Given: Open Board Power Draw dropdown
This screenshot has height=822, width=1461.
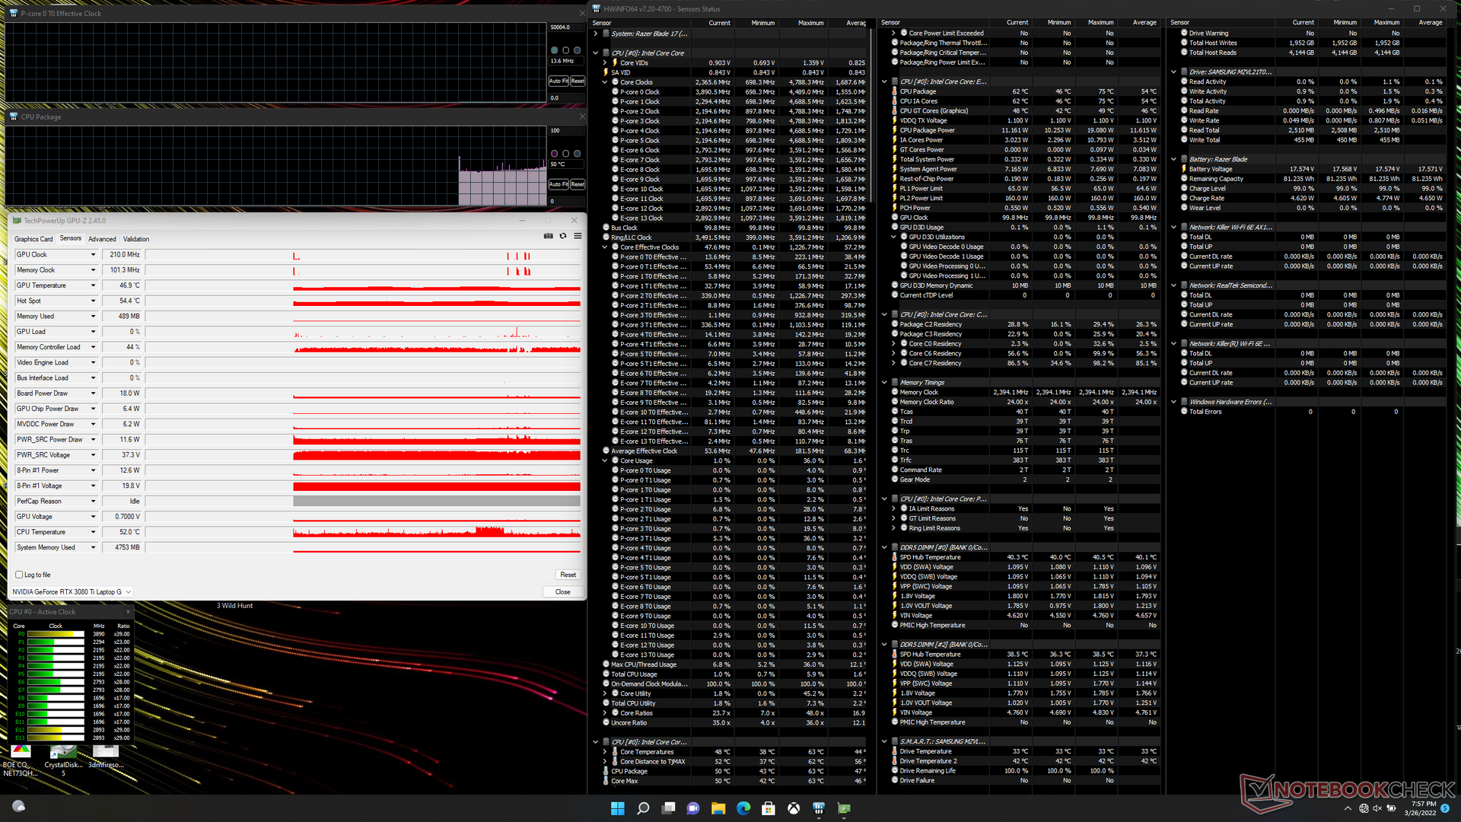Looking at the screenshot, I should coord(93,393).
